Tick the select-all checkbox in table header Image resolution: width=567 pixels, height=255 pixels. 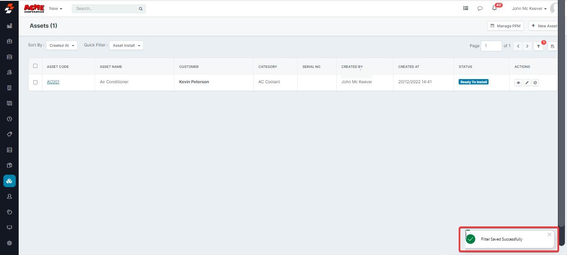click(x=35, y=66)
